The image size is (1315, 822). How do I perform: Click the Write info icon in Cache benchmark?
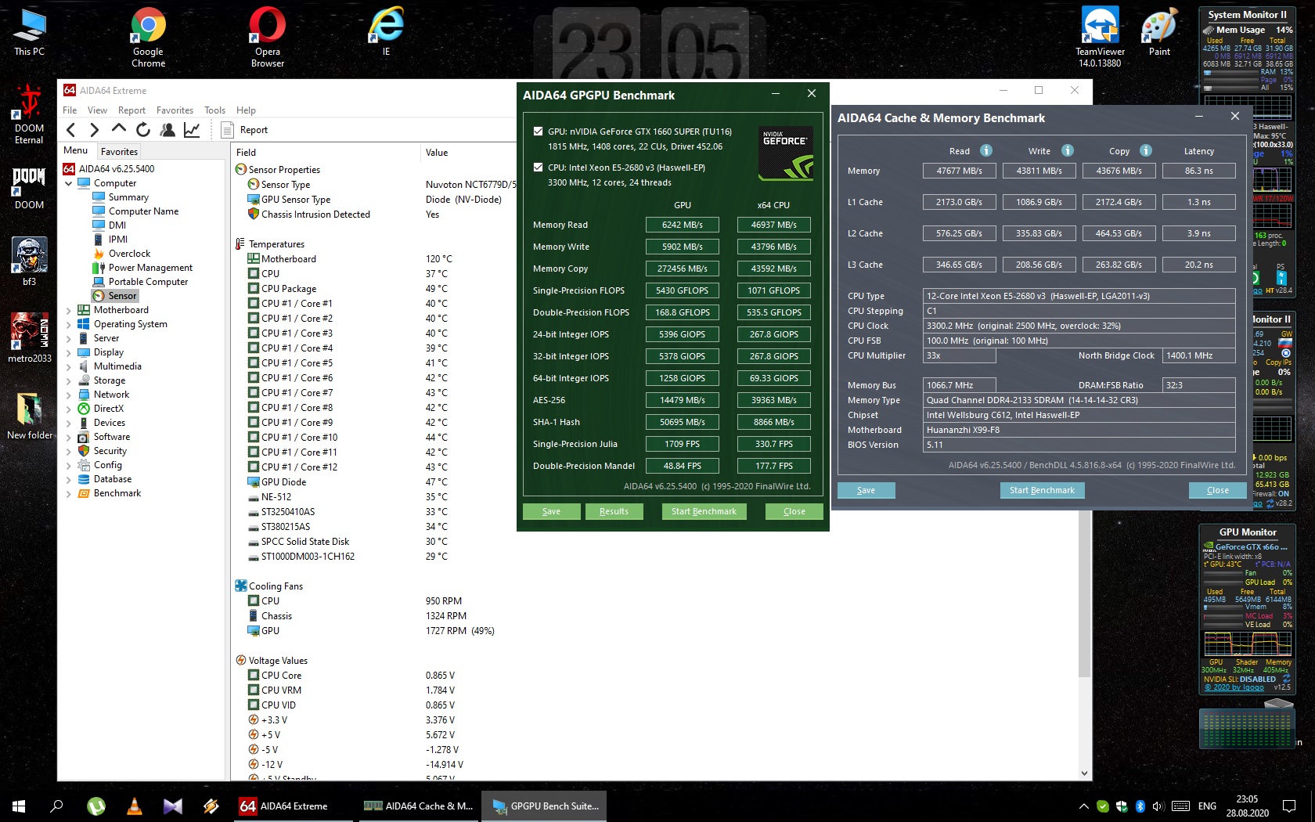click(x=1068, y=150)
